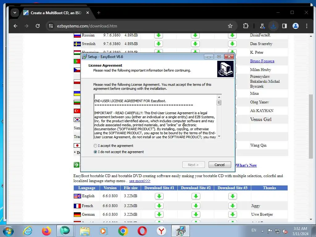Click green arrow icon beside EasyBoot heading
Image resolution: width=316 pixels, height=237 pixels.
pos(77,165)
